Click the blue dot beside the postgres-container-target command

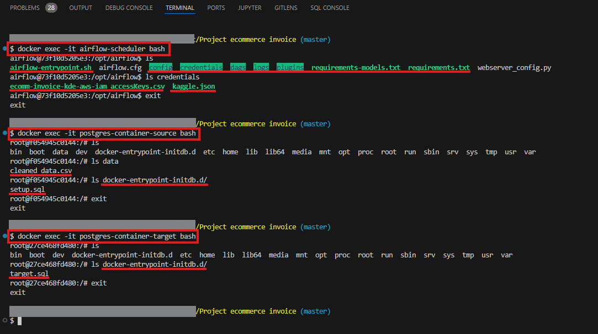(4, 236)
